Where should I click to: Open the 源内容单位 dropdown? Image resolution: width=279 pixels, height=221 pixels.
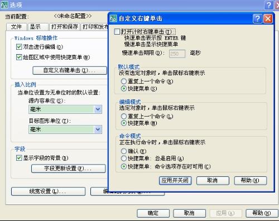(98, 109)
